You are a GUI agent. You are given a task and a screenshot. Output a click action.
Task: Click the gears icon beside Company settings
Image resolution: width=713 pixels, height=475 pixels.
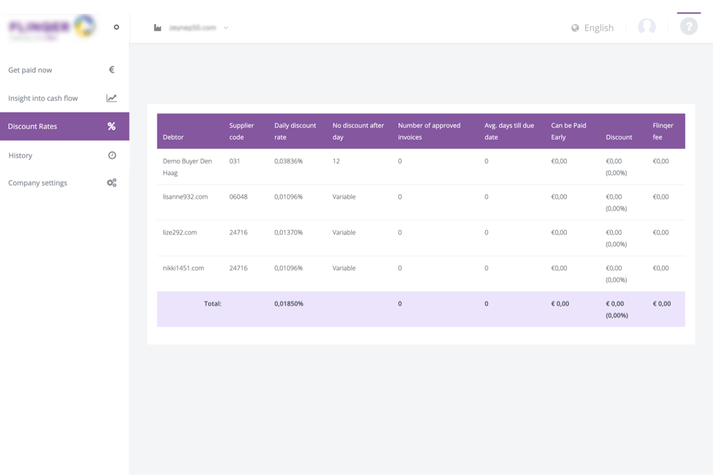coord(112,182)
